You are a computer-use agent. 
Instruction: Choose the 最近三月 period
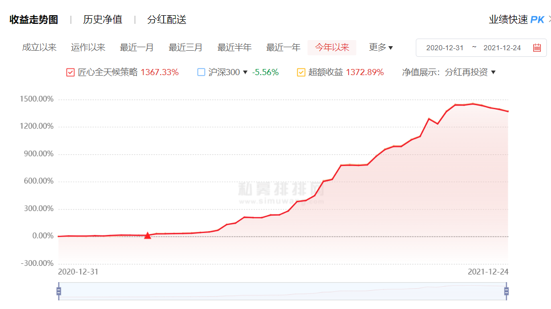pyautogui.click(x=186, y=48)
